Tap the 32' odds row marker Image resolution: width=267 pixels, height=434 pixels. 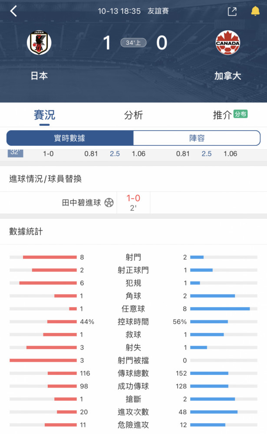click(x=15, y=153)
